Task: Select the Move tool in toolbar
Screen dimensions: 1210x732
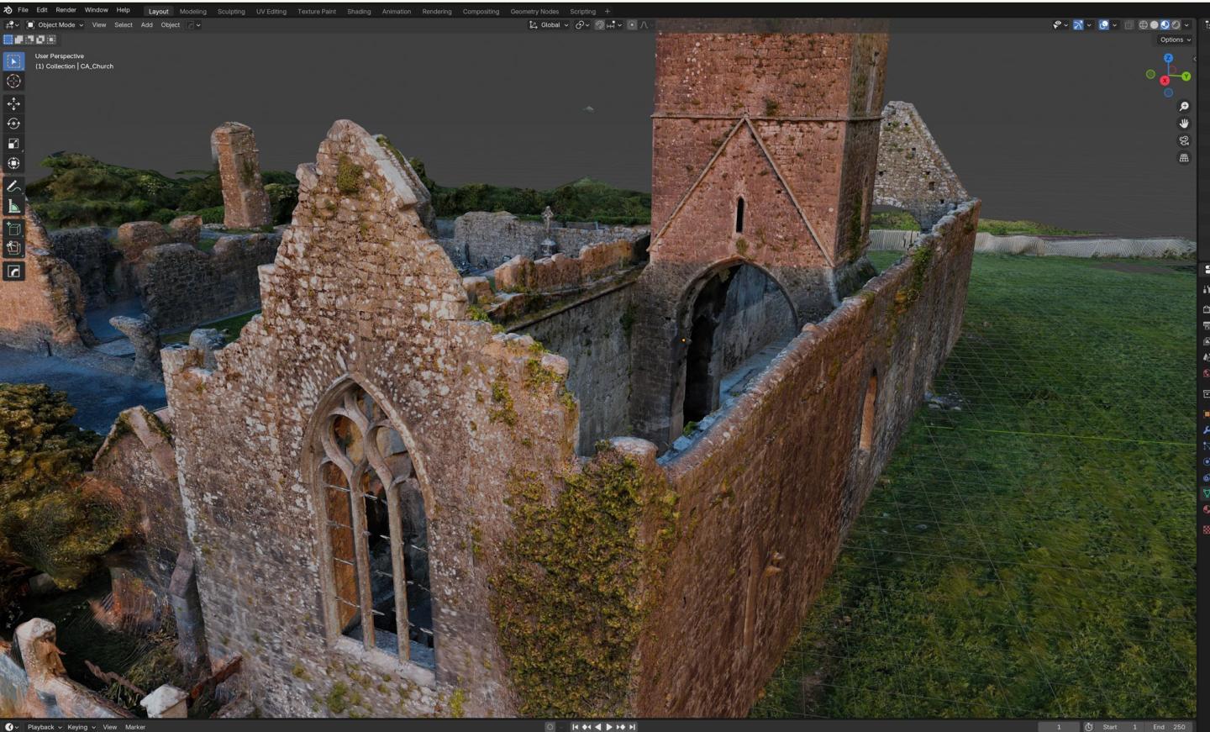Action: (x=13, y=103)
